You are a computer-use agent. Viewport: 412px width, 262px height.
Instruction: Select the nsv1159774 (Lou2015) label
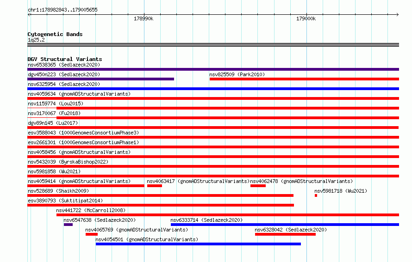click(x=56, y=104)
